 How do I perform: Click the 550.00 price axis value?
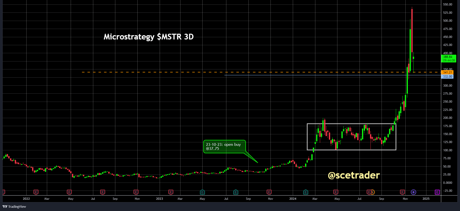click(x=447, y=4)
